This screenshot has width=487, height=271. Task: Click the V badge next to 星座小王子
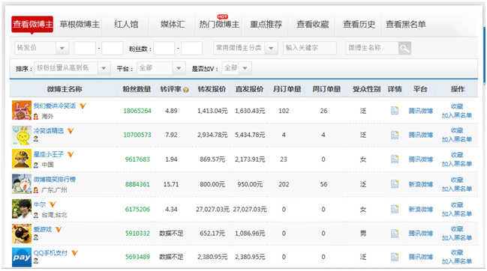71,154
